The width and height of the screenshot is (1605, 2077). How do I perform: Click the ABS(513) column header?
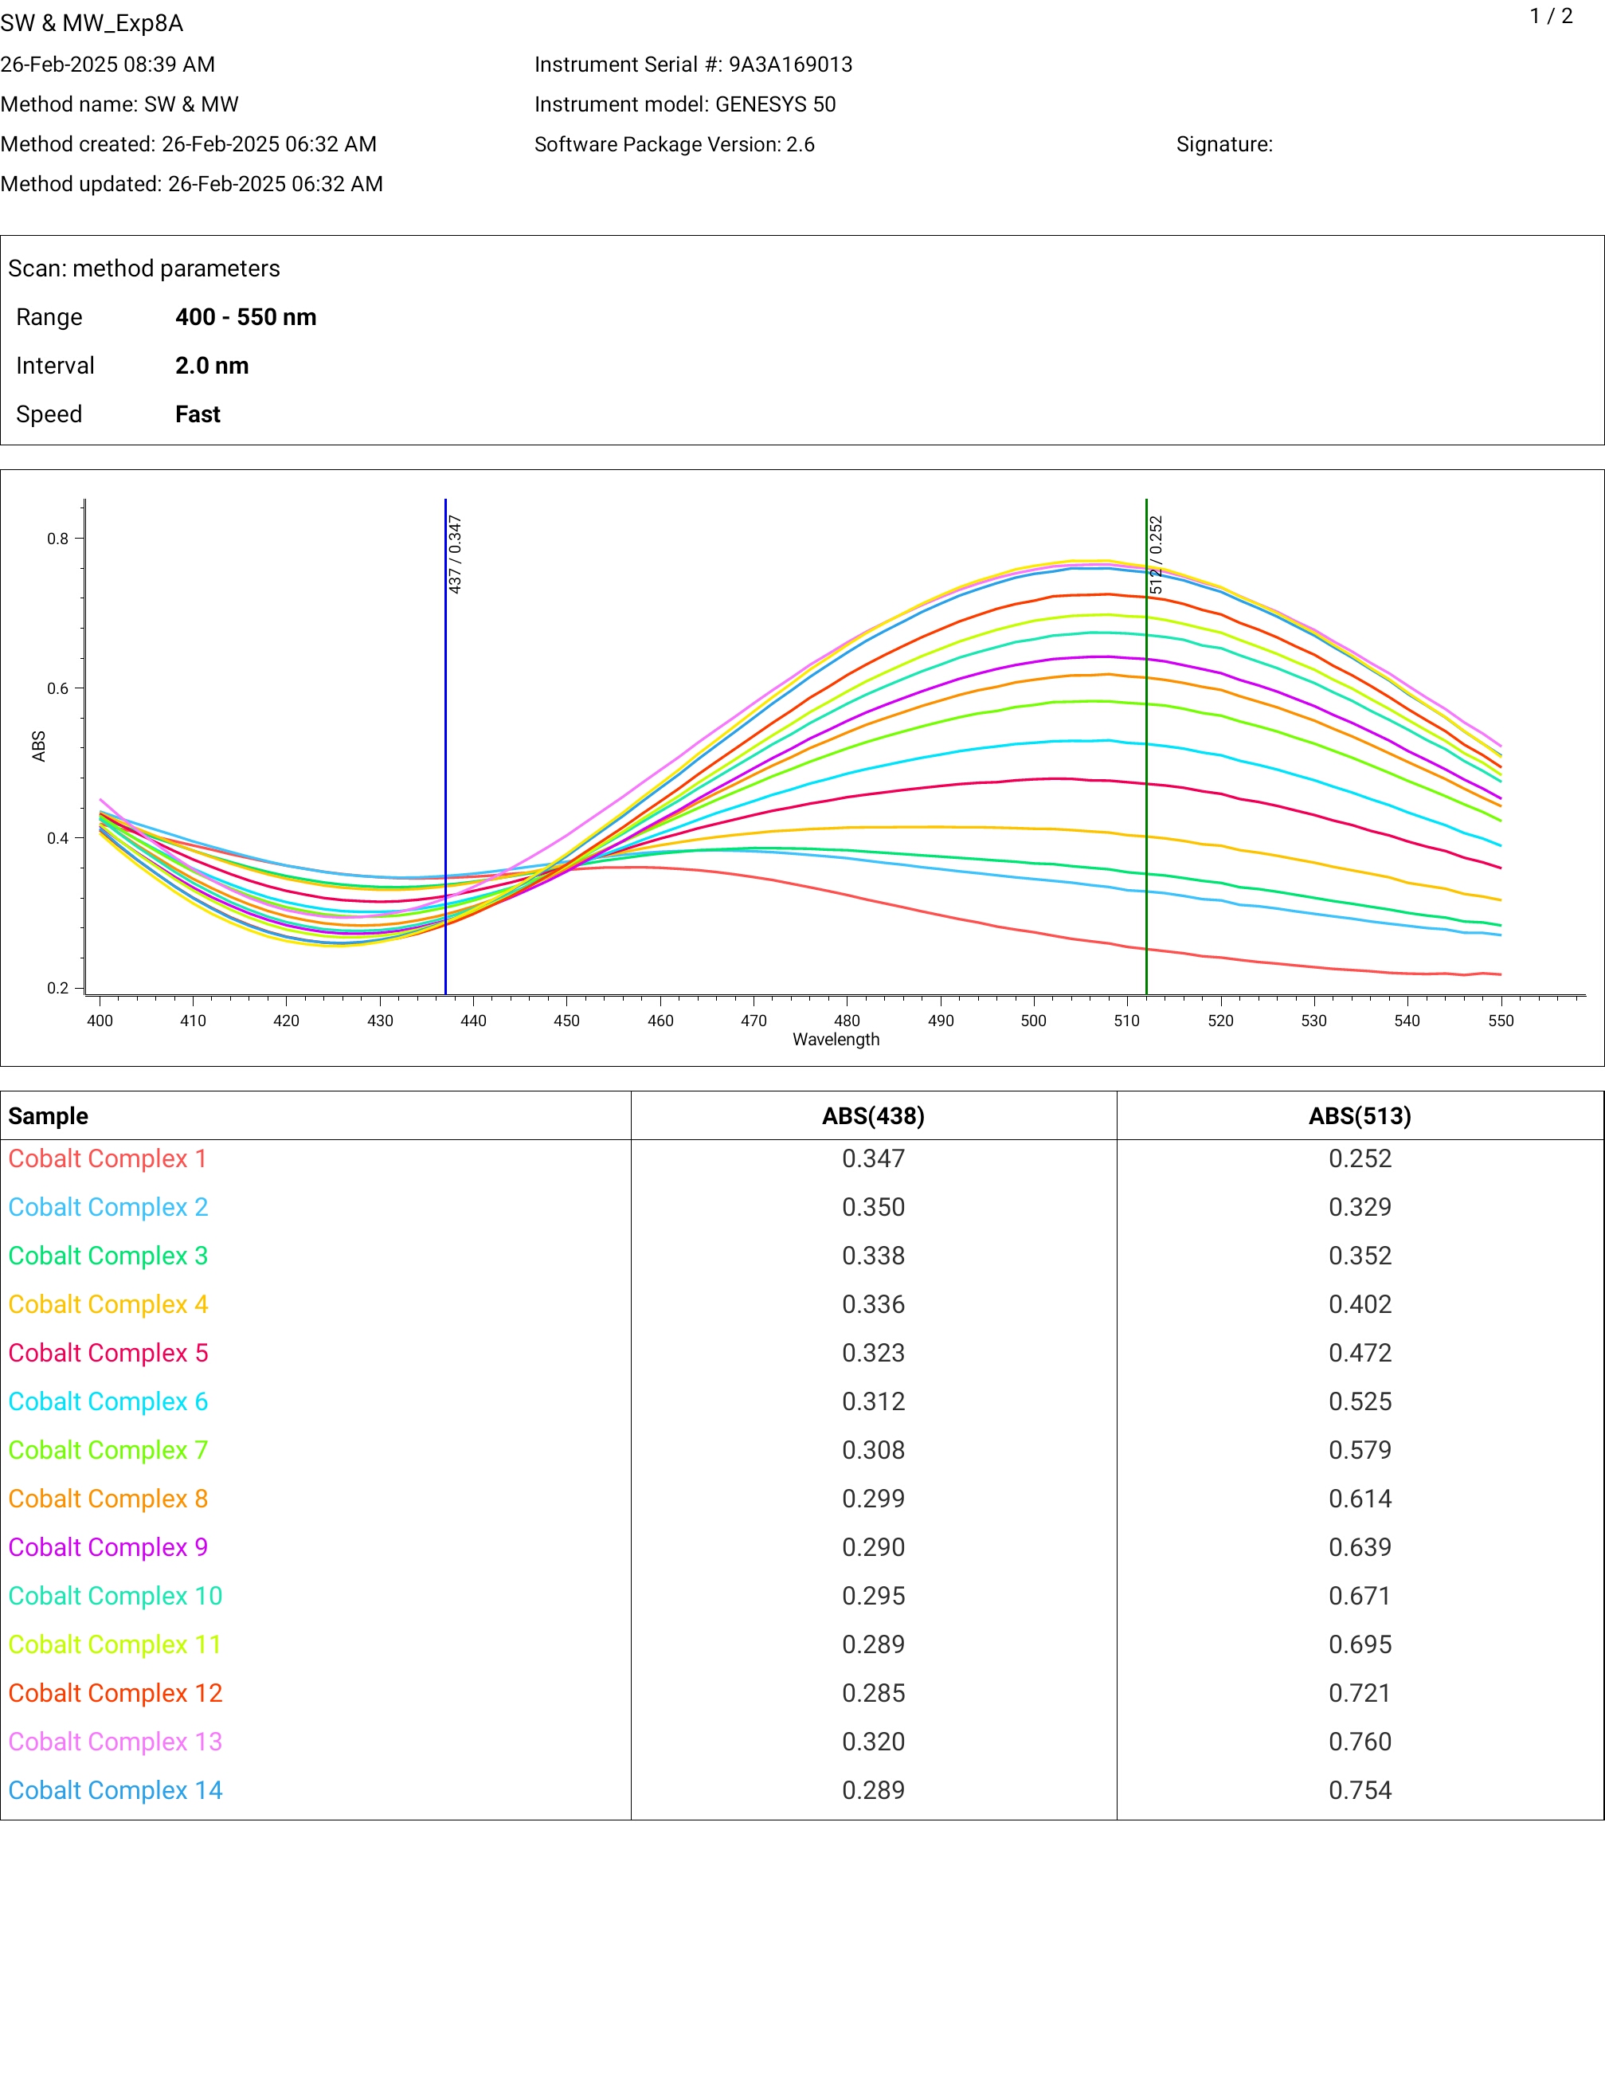(x=1360, y=1115)
